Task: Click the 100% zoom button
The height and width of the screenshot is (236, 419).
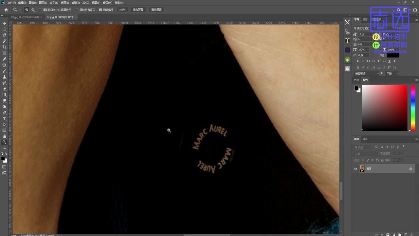Action: coord(122,10)
